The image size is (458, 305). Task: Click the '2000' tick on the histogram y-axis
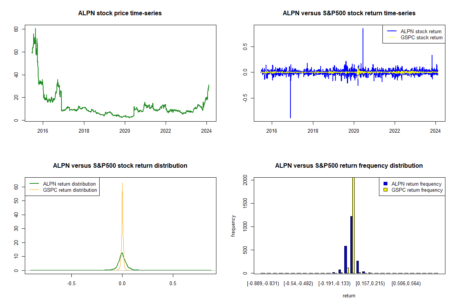tap(245, 180)
